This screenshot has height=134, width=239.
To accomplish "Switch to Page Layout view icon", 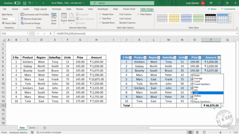I will pos(197,133).
